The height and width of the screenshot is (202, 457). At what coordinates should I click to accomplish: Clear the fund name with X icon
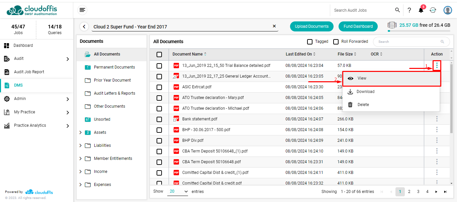tap(274, 26)
